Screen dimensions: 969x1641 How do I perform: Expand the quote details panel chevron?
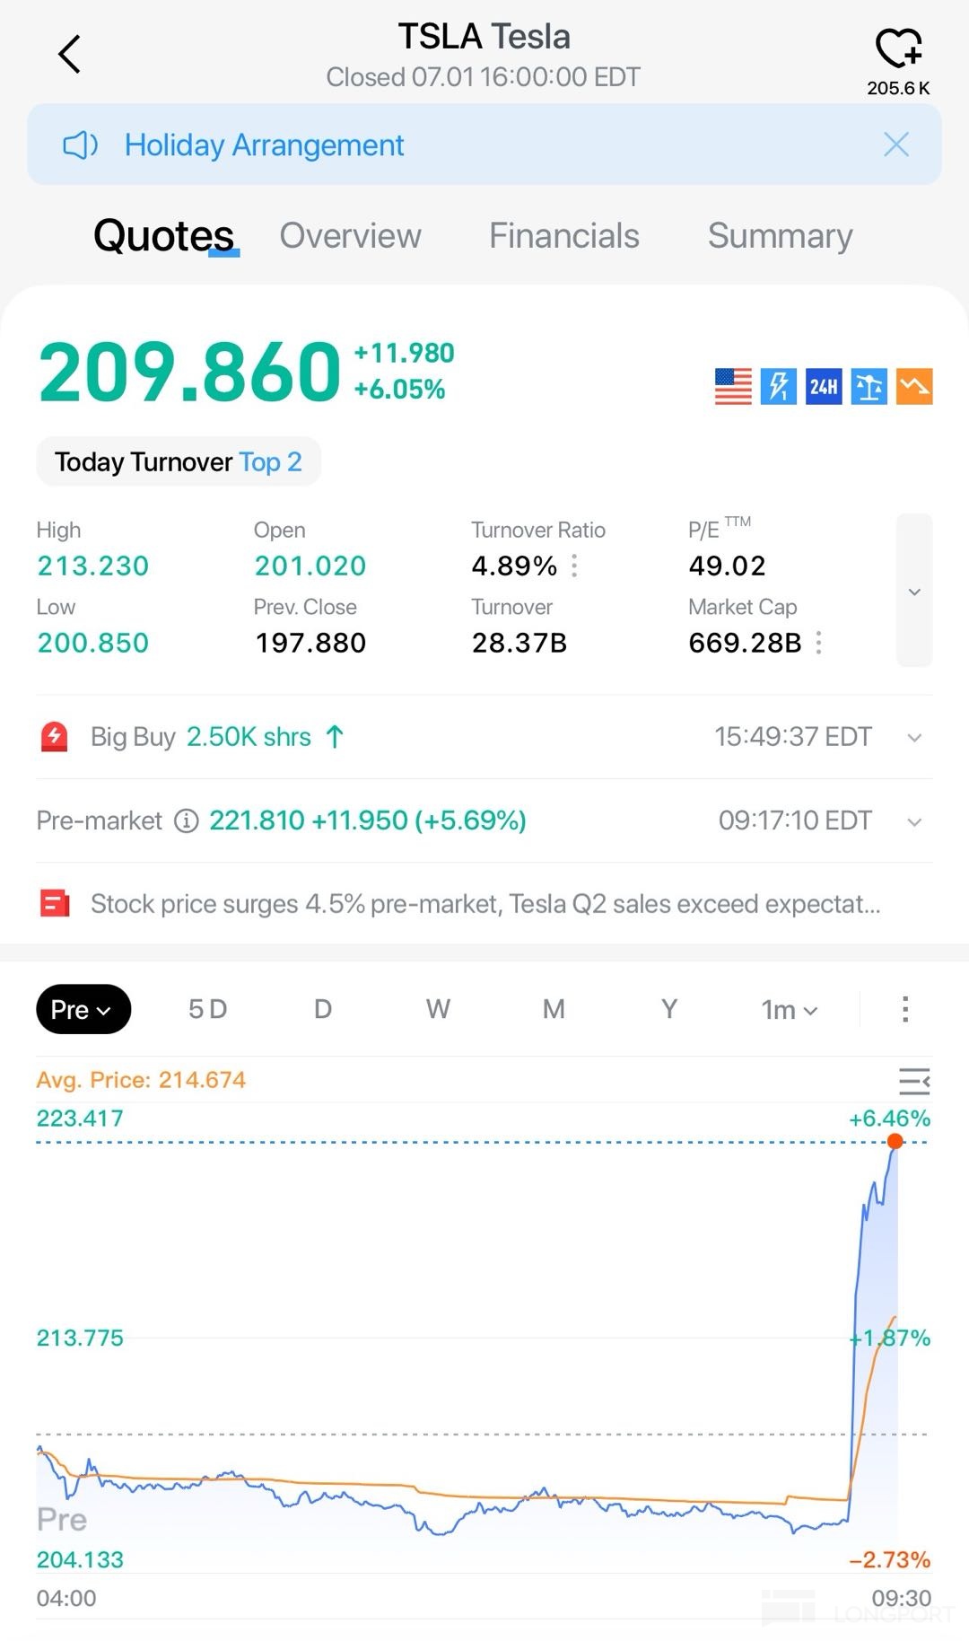(x=914, y=591)
